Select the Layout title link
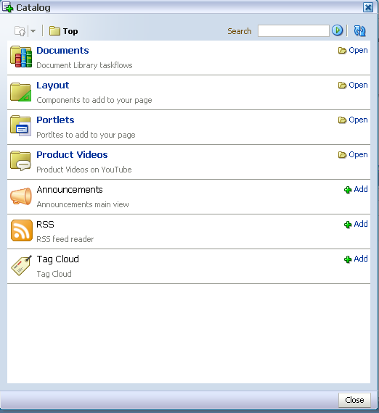This screenshot has height=413, width=379. 53,85
